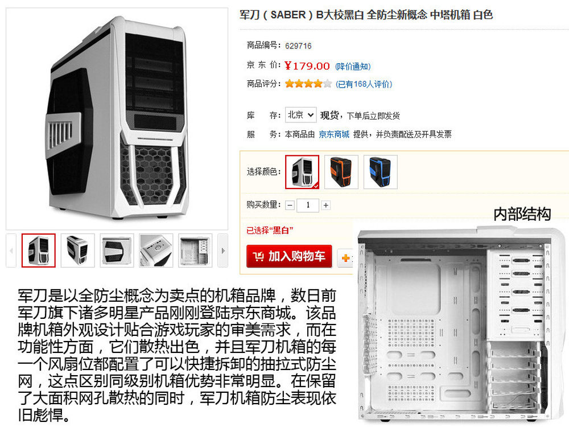Select the second angled-view case thumbnail
The height and width of the screenshot is (427, 569).
tap(77, 251)
